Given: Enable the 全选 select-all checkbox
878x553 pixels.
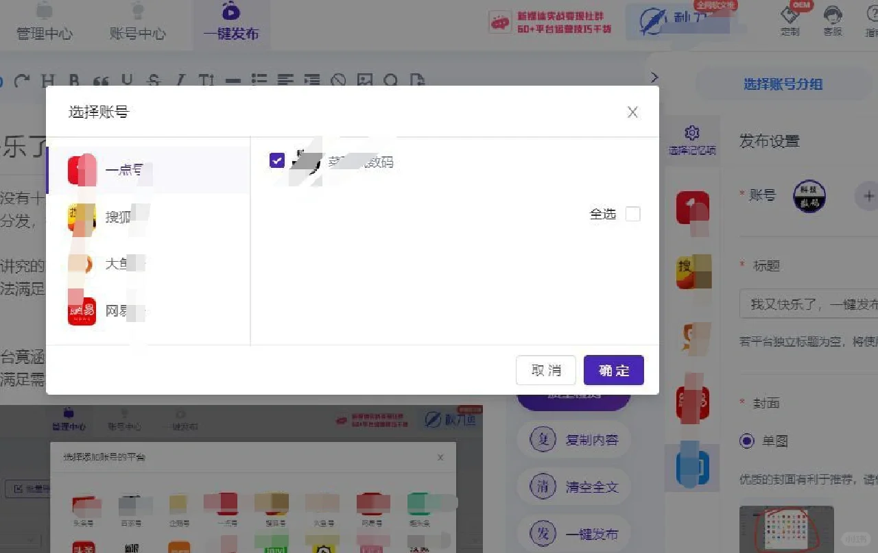Looking at the screenshot, I should pos(632,213).
